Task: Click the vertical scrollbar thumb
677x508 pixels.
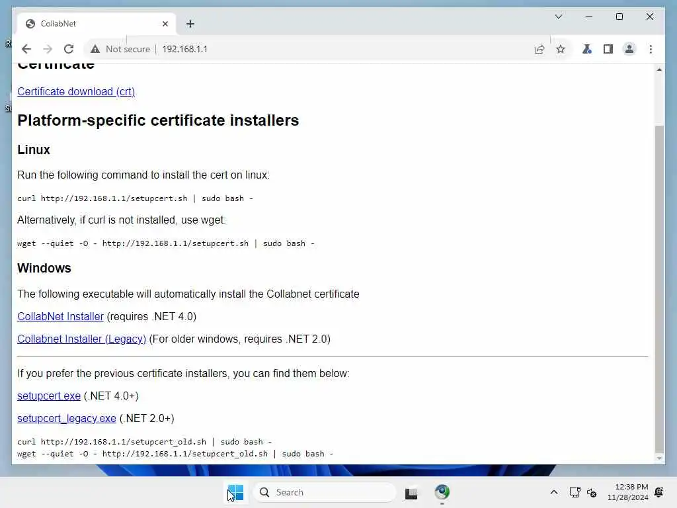Action: pyautogui.click(x=659, y=288)
